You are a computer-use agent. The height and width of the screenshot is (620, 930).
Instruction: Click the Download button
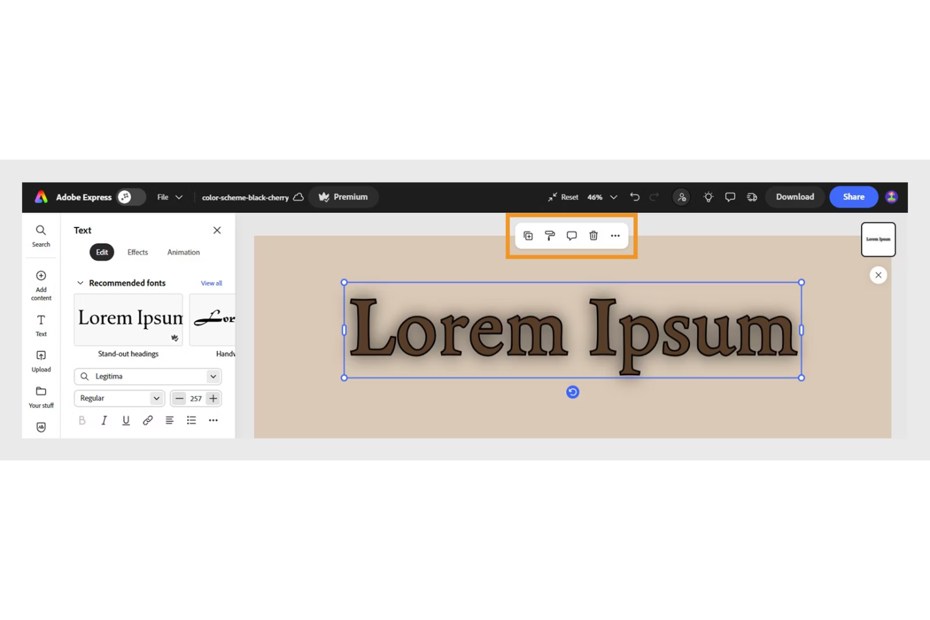point(794,197)
